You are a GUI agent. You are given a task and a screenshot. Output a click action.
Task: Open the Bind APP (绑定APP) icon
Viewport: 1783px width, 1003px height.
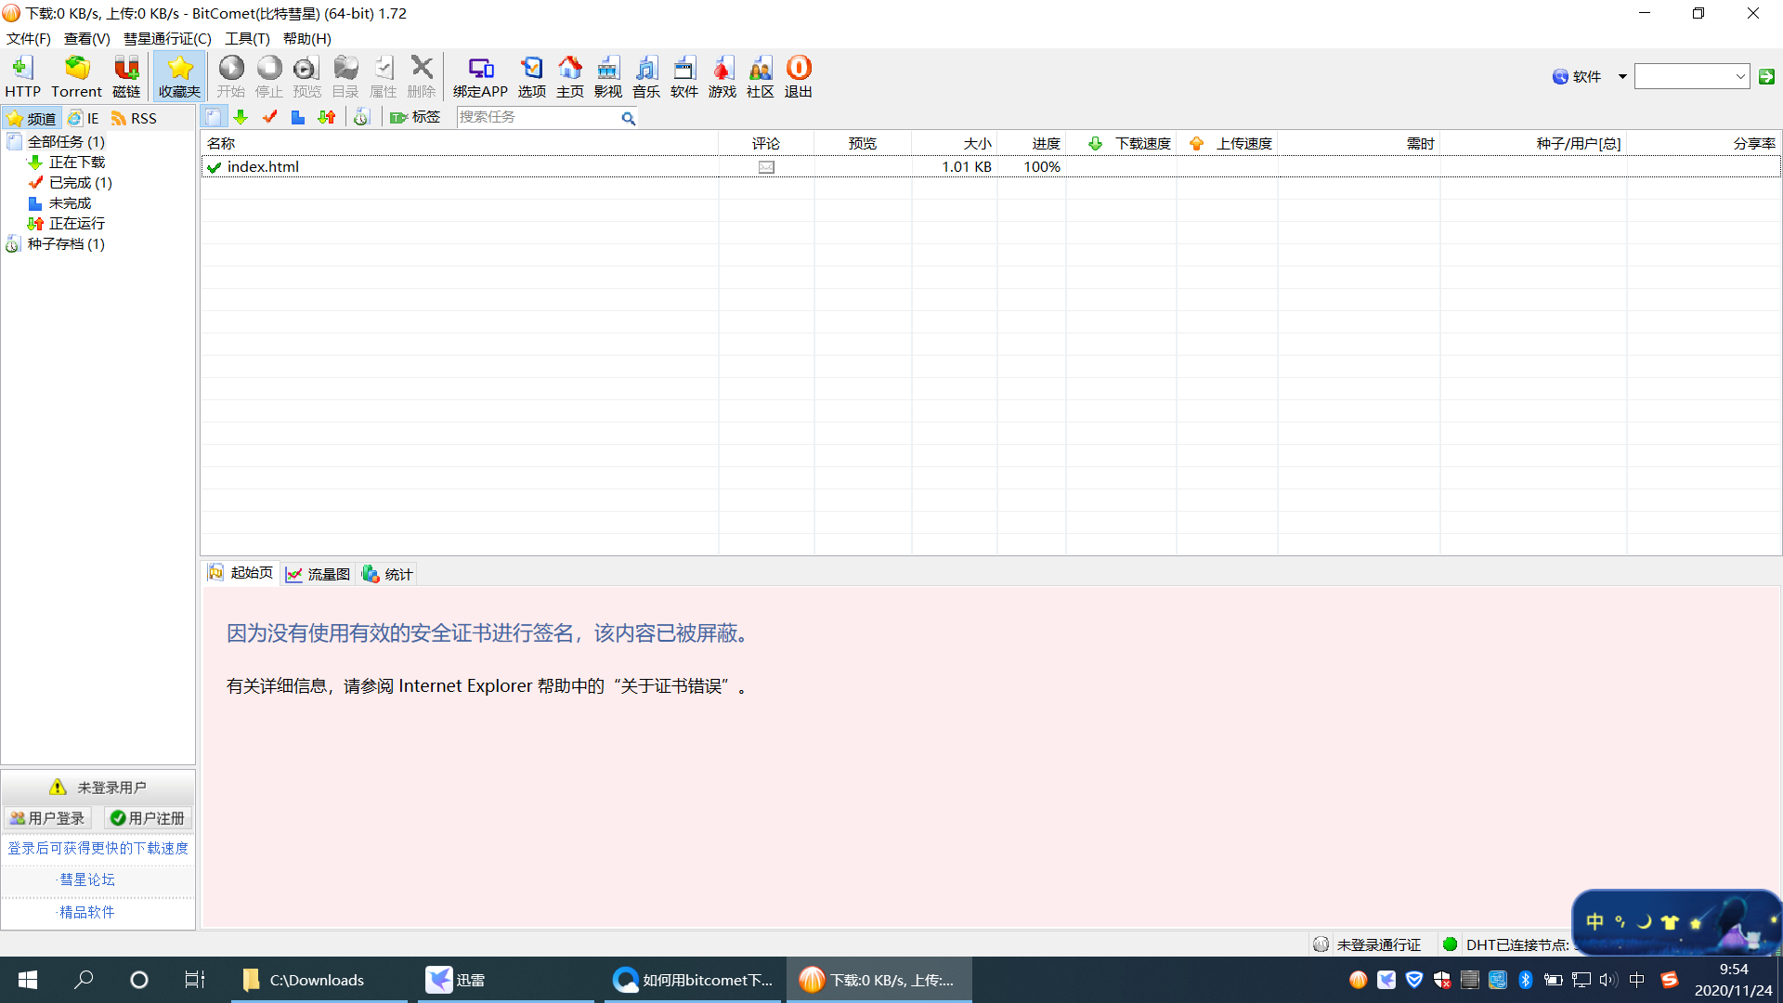480,76
